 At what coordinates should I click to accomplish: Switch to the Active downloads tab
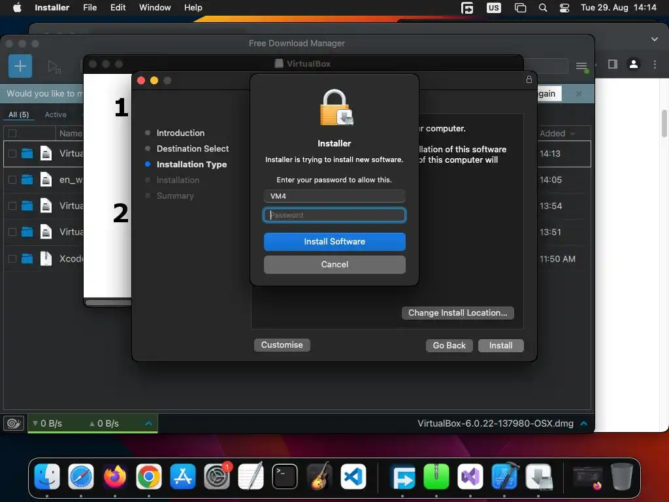point(56,114)
